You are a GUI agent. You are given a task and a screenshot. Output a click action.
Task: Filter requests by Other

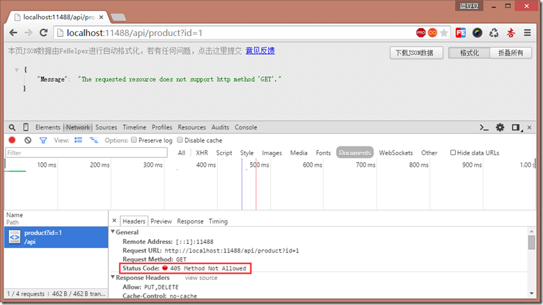point(429,153)
